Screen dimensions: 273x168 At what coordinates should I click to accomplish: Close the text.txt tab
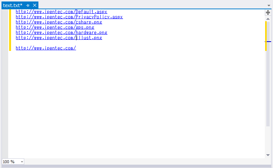click(x=35, y=5)
